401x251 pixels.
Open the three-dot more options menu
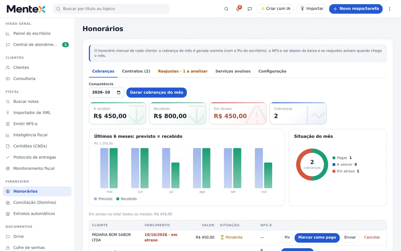point(390,9)
